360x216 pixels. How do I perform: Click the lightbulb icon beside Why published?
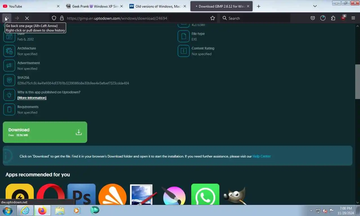click(9, 95)
